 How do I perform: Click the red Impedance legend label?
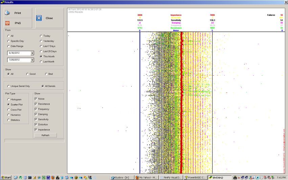pyautogui.click(x=176, y=15)
